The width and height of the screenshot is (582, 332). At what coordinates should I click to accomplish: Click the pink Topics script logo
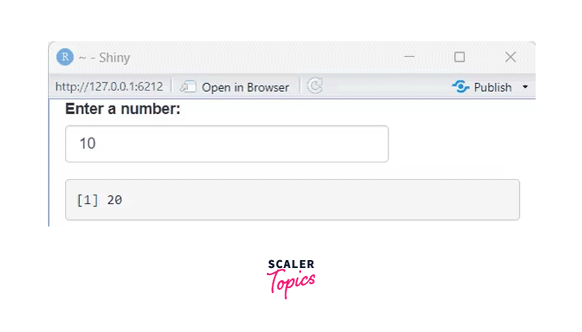291,283
